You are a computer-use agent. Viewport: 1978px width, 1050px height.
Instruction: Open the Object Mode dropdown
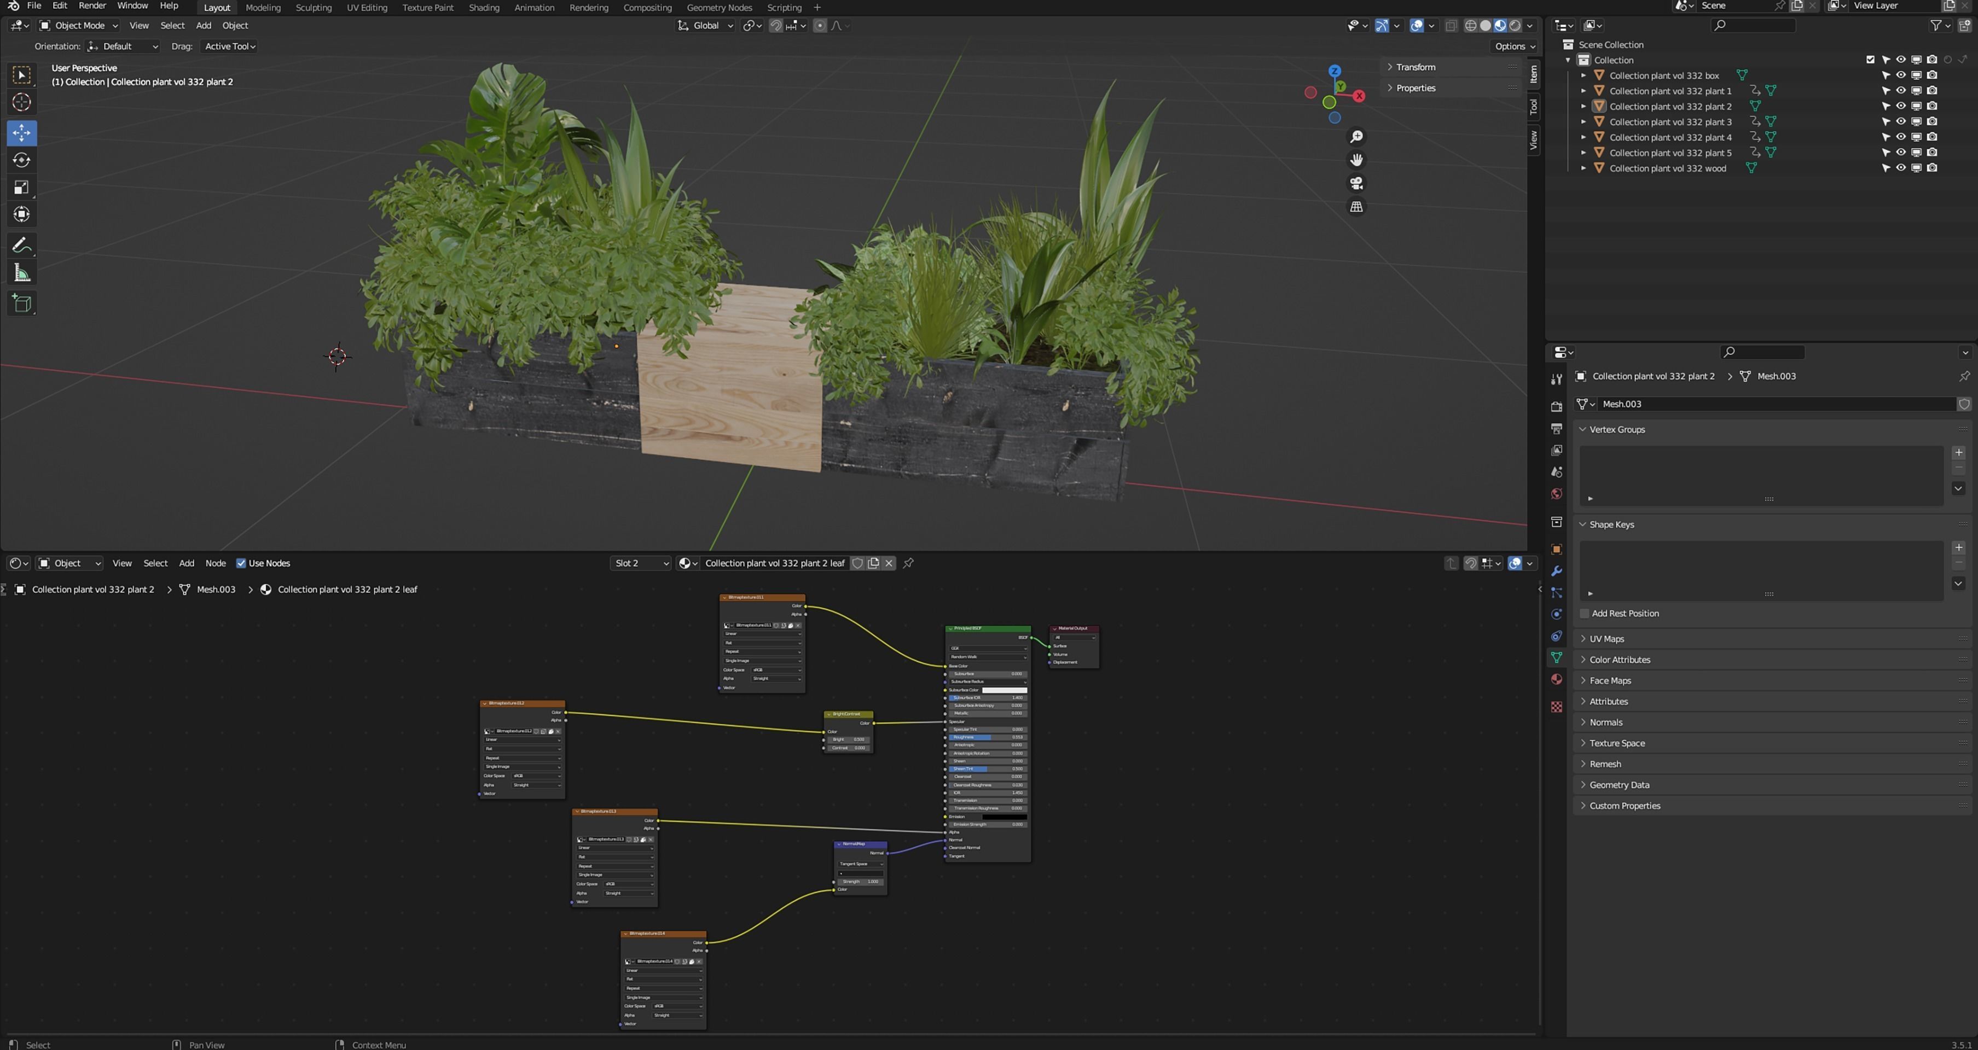pyautogui.click(x=78, y=25)
